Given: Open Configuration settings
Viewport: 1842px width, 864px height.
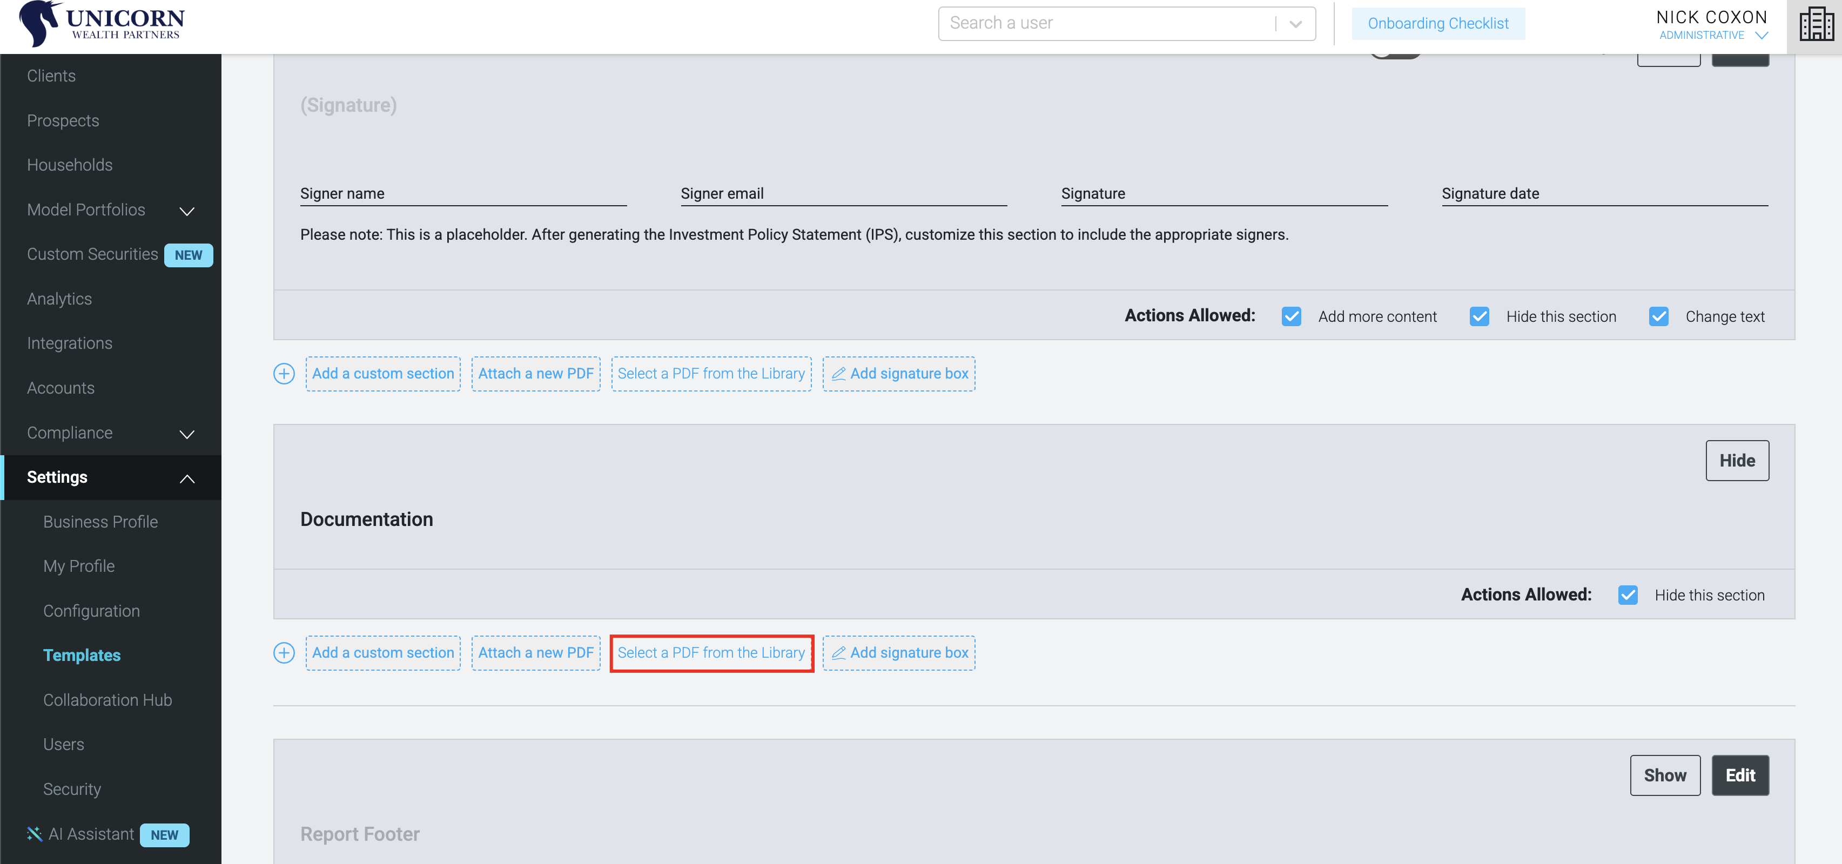Looking at the screenshot, I should pos(91,611).
